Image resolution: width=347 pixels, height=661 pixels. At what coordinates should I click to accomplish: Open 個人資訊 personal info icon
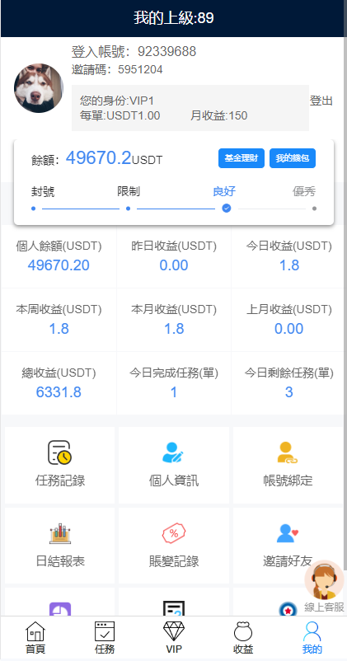(173, 453)
